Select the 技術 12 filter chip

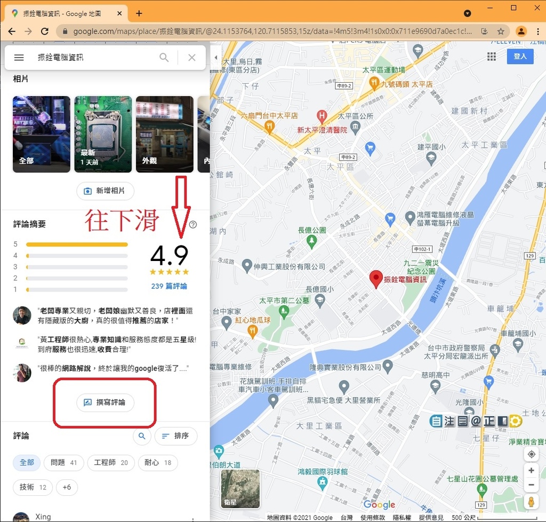tap(33, 487)
